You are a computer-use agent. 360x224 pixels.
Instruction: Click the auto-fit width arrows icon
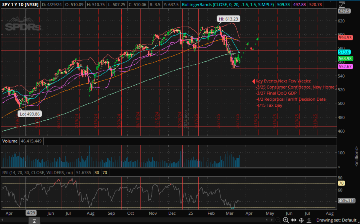tap(294, 220)
